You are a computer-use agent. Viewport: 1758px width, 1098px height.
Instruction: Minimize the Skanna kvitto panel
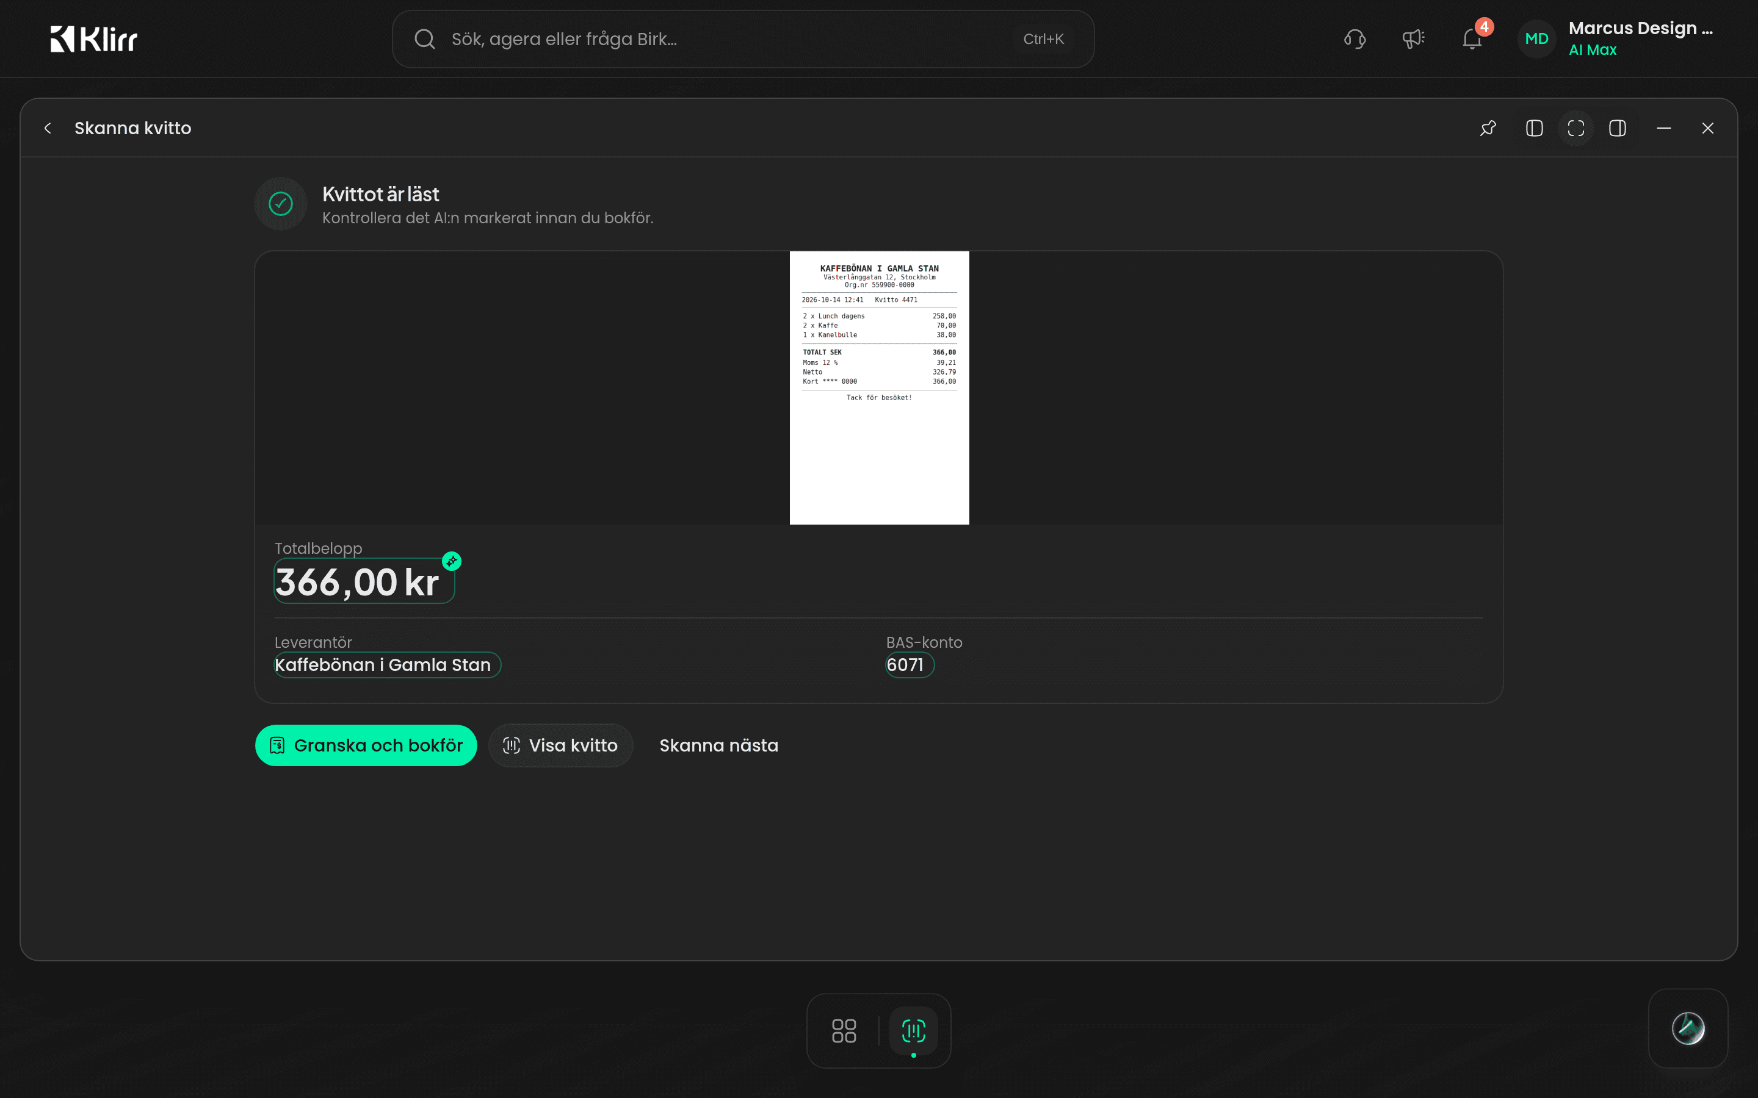[x=1663, y=129]
